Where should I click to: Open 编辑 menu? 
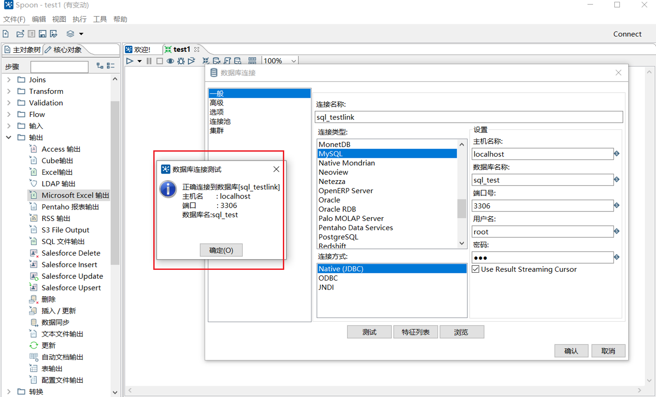point(39,19)
